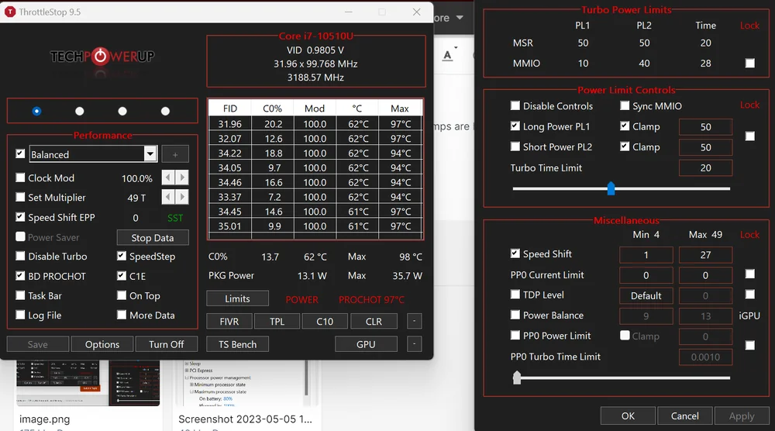The height and width of the screenshot is (431, 775).
Task: Increase Clock Mod with right arrow
Action: [182, 178]
